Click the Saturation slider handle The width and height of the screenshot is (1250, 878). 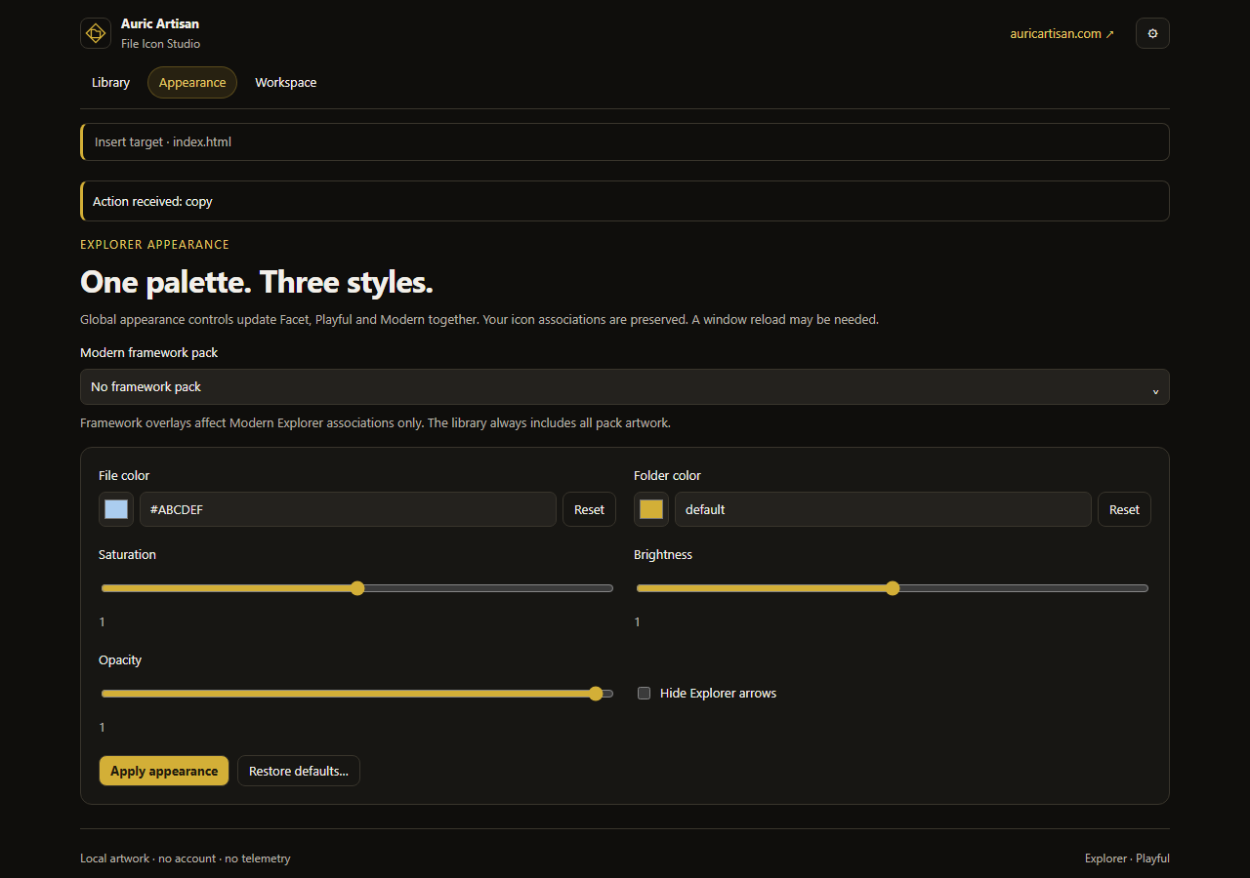pyautogui.click(x=357, y=588)
